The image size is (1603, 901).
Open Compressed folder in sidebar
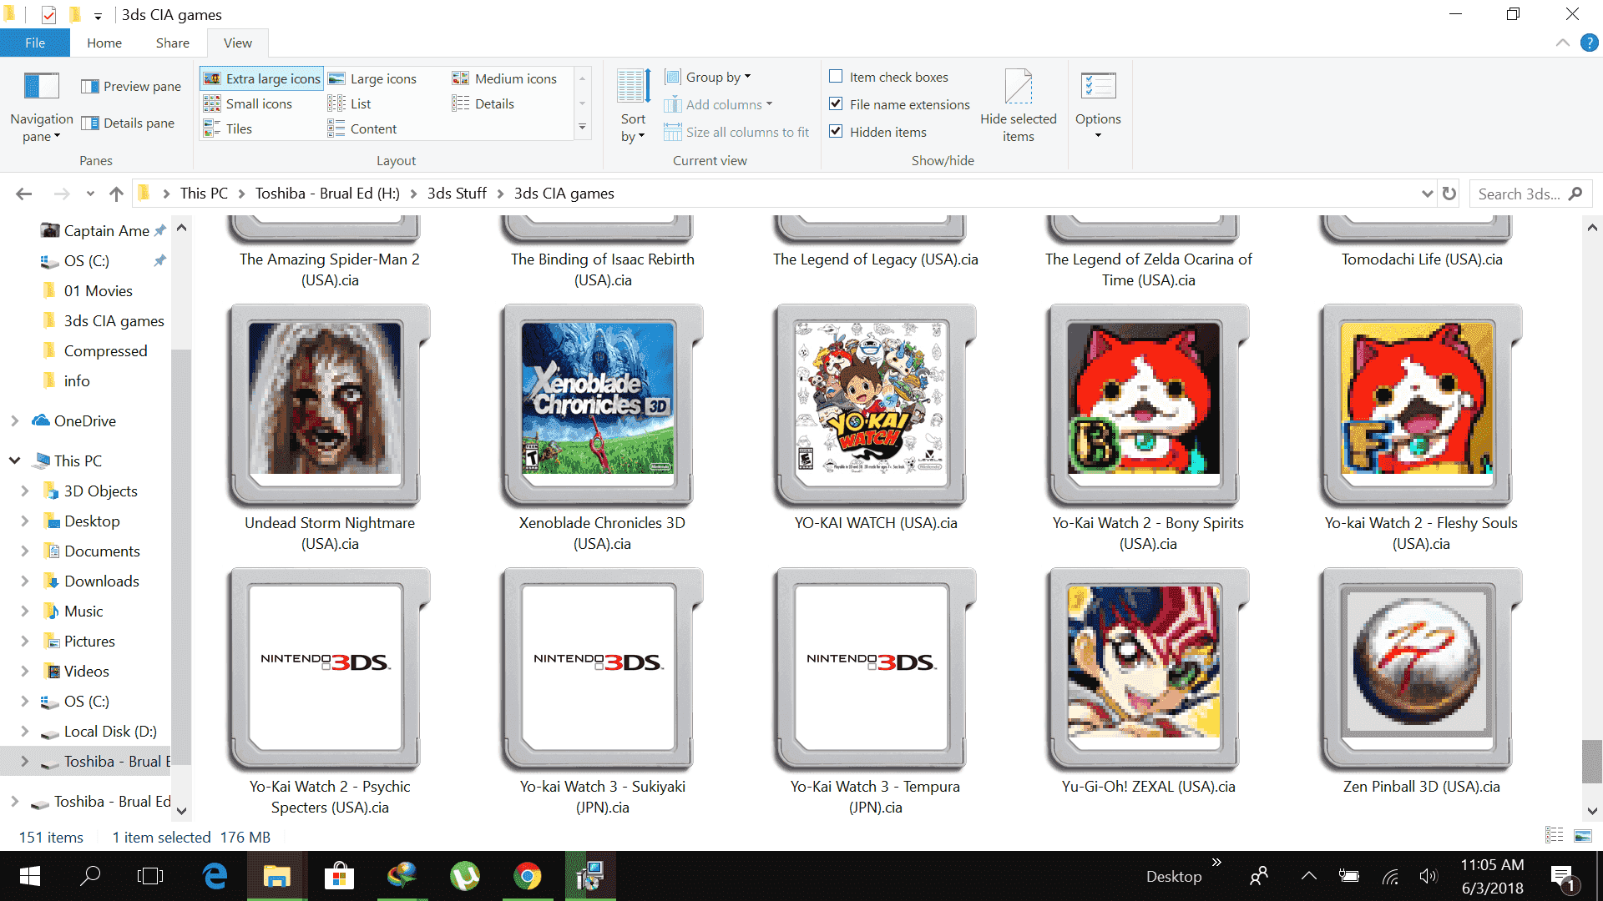tap(105, 351)
